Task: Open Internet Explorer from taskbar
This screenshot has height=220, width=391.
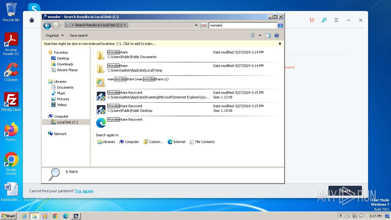Action: click(x=24, y=216)
